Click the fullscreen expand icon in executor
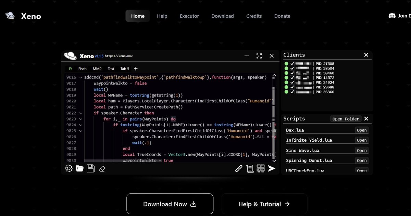 (259, 56)
